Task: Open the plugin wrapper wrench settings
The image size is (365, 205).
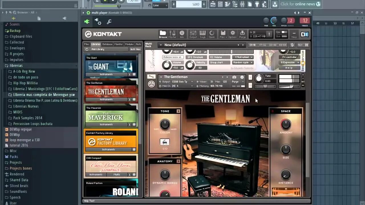Action: (x=109, y=22)
